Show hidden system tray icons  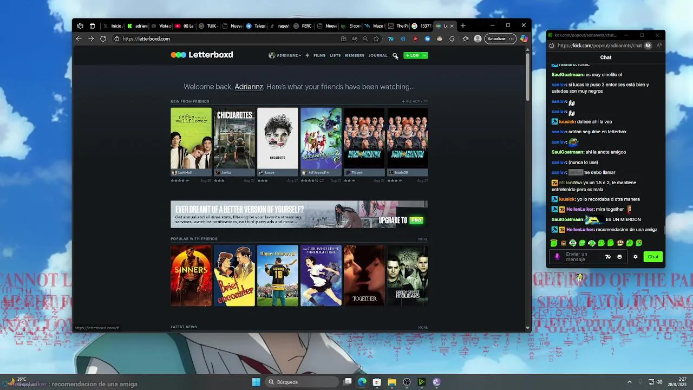[629, 382]
